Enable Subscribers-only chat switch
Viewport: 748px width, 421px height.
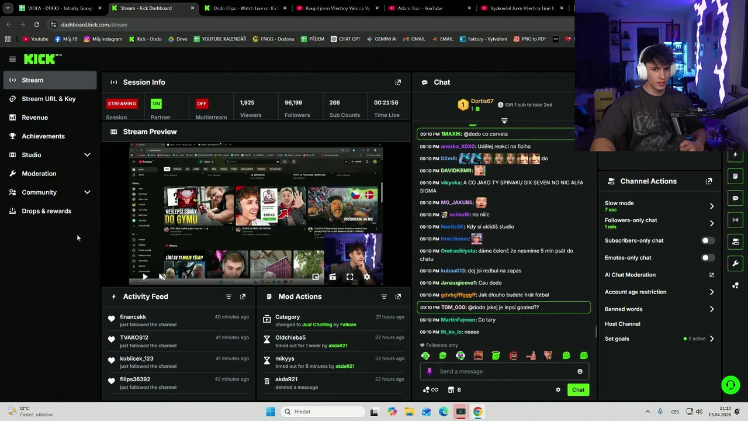707,241
